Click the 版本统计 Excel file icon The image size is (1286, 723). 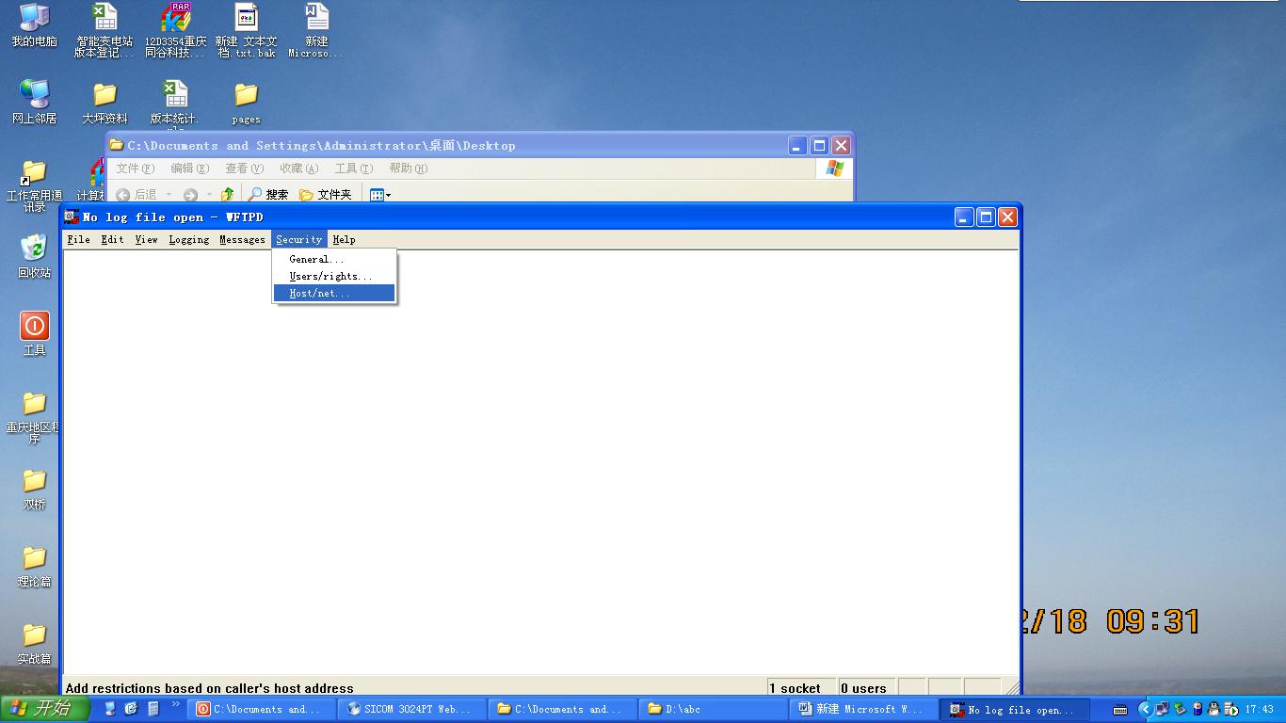click(x=175, y=96)
